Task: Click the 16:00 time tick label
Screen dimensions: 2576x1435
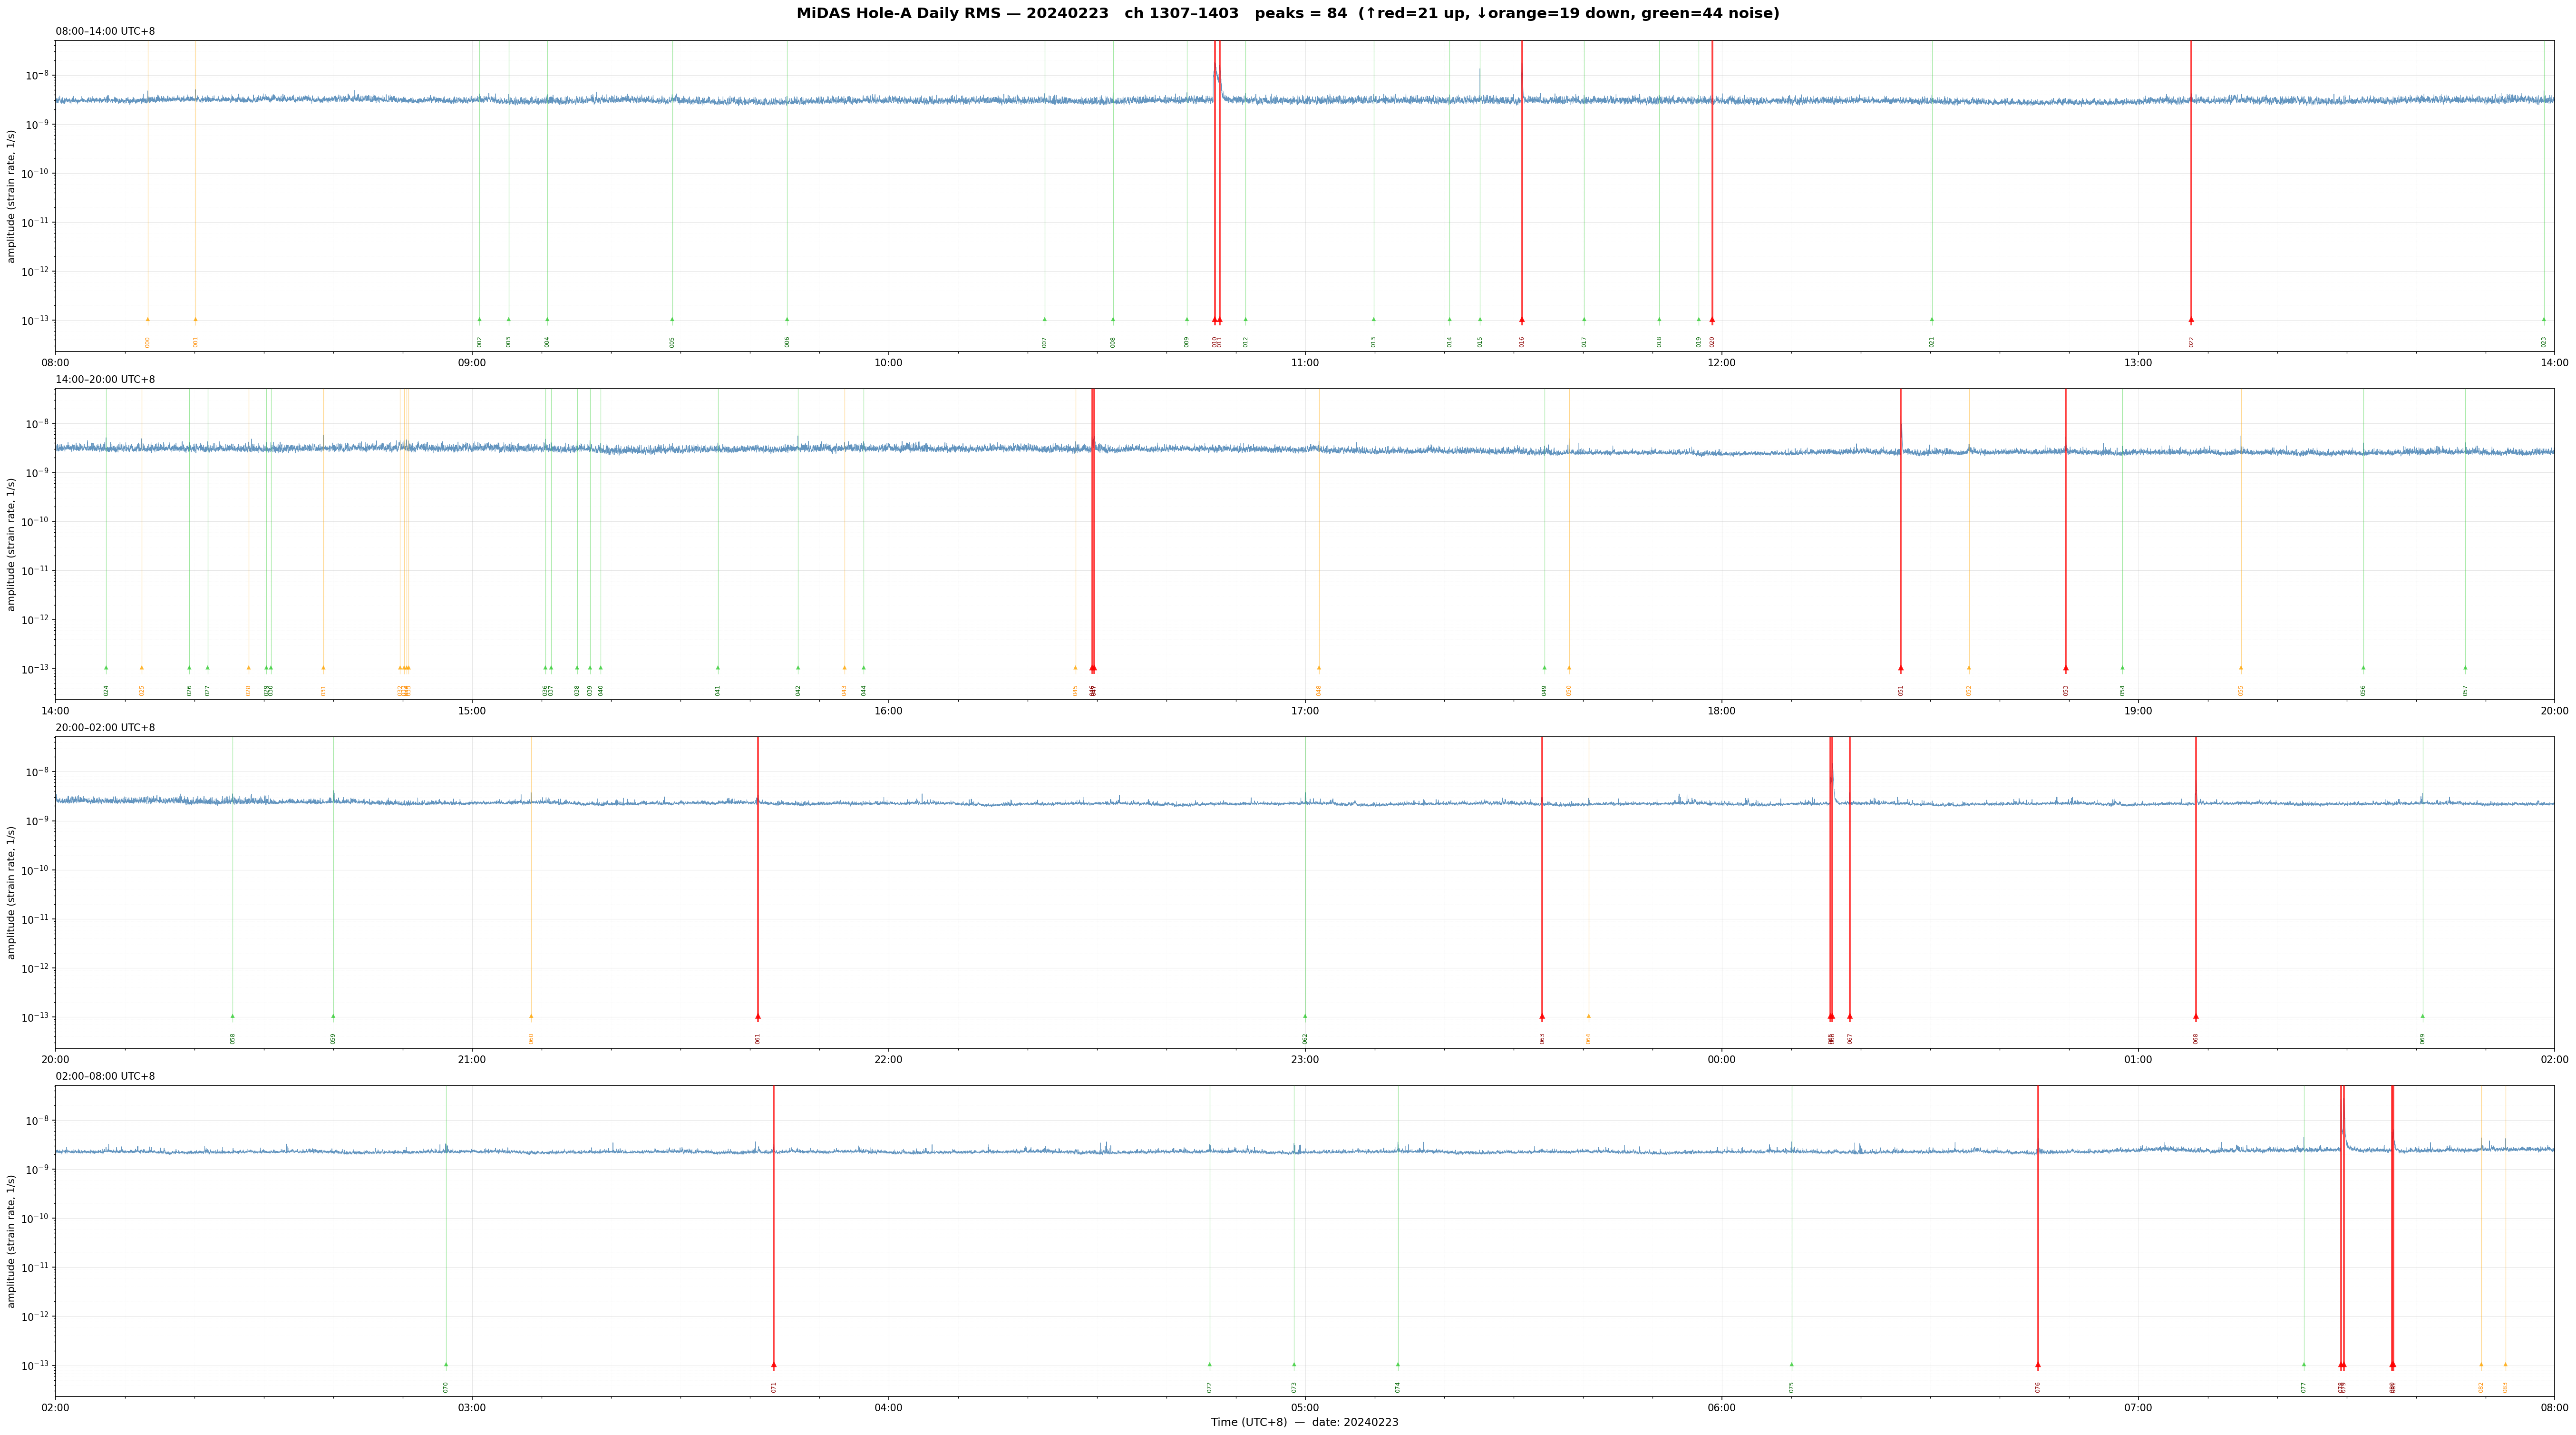Action: (x=889, y=711)
